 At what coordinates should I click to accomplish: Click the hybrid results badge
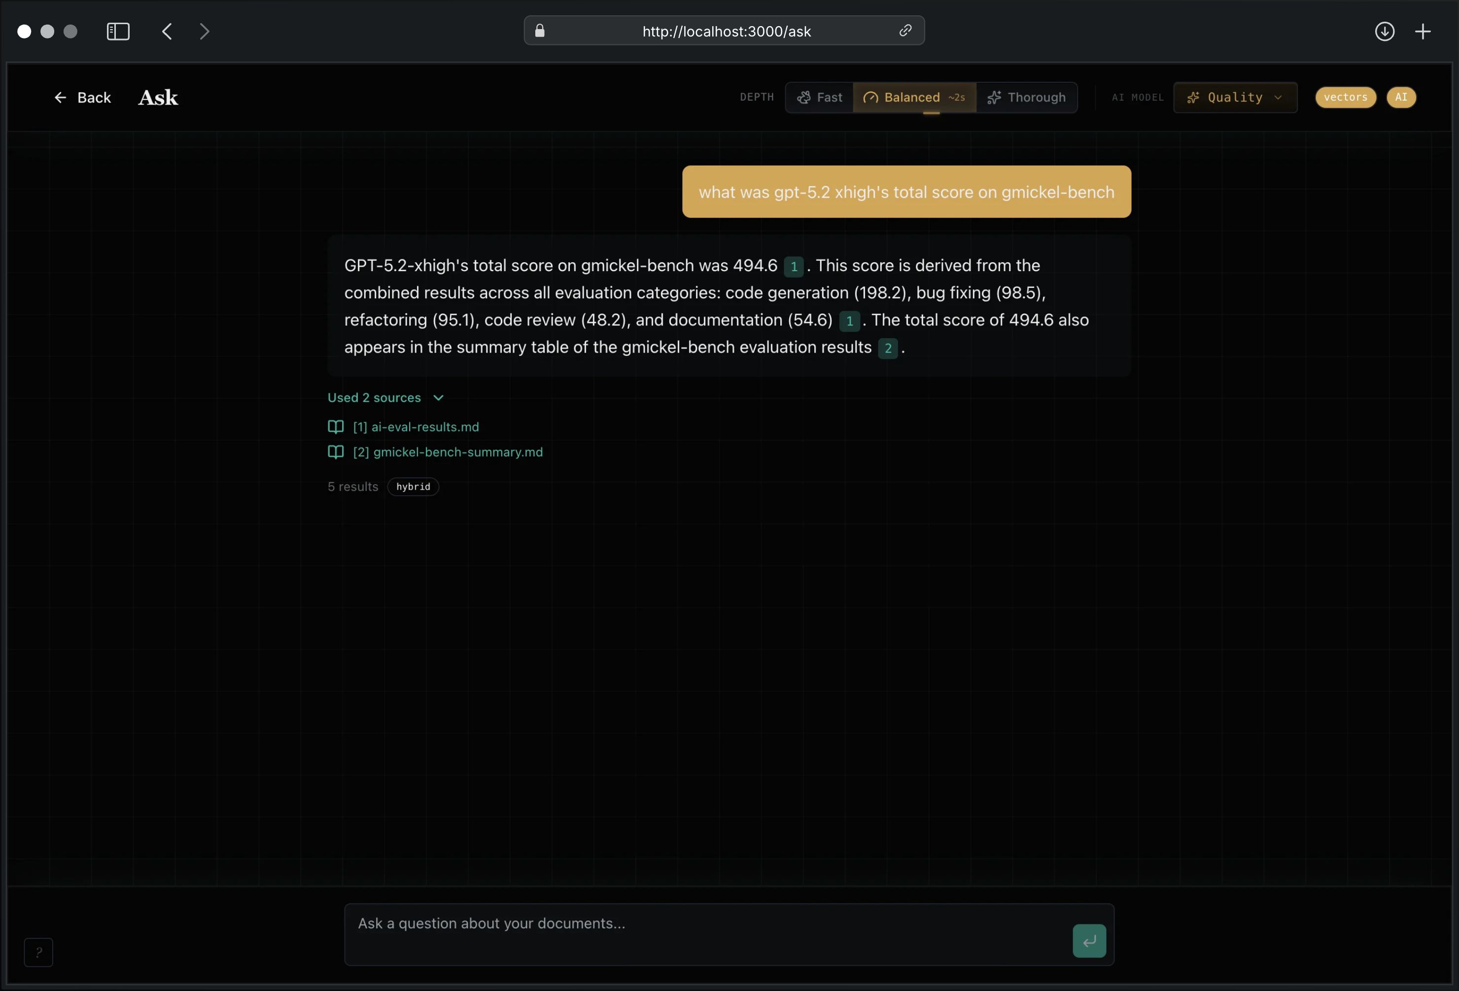tap(413, 487)
